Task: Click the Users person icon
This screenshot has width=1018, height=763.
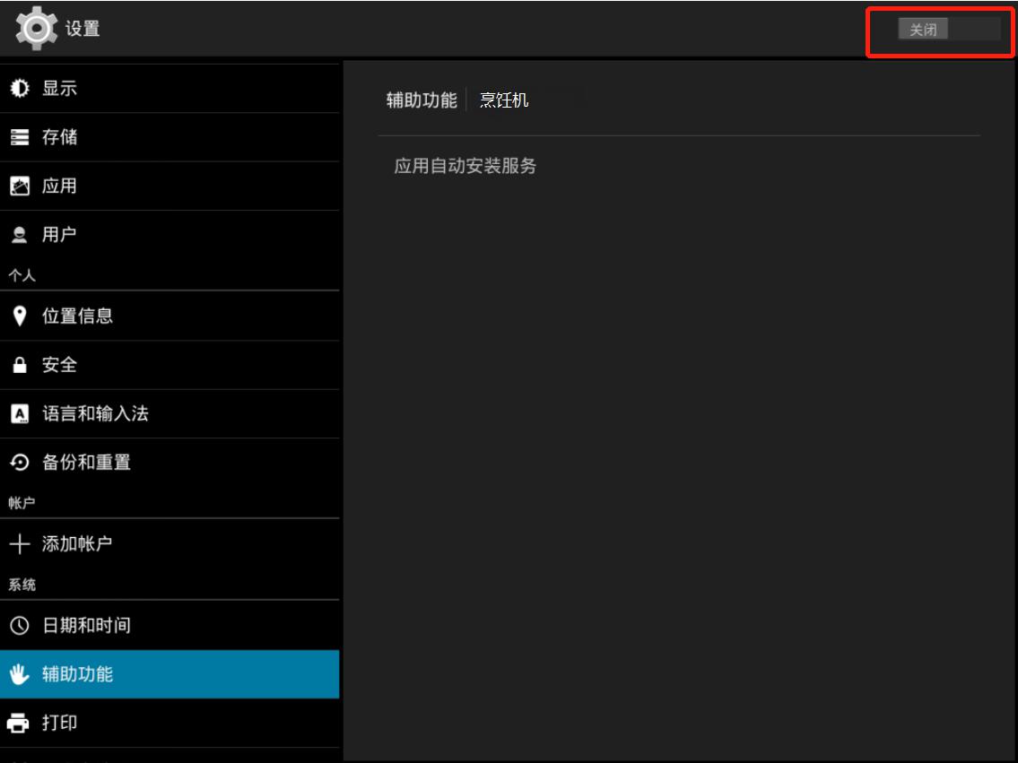Action: 19,235
